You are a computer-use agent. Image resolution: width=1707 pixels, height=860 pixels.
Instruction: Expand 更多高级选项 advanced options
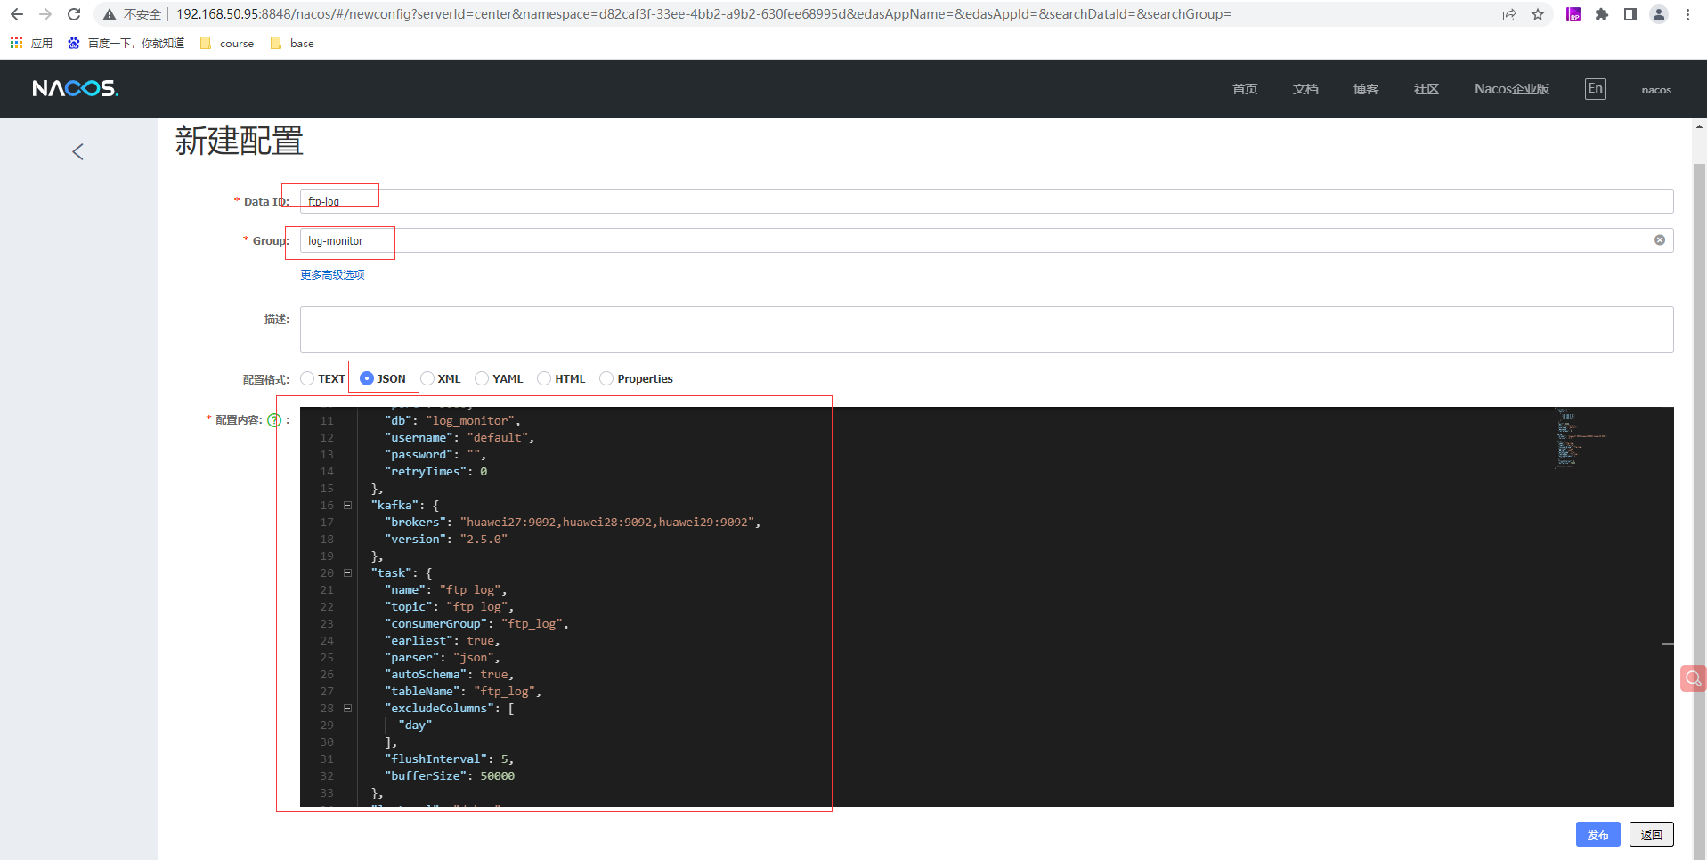pyautogui.click(x=332, y=275)
